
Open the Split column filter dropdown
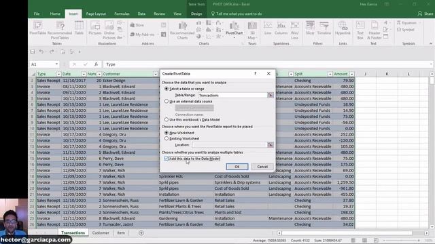pos(330,74)
